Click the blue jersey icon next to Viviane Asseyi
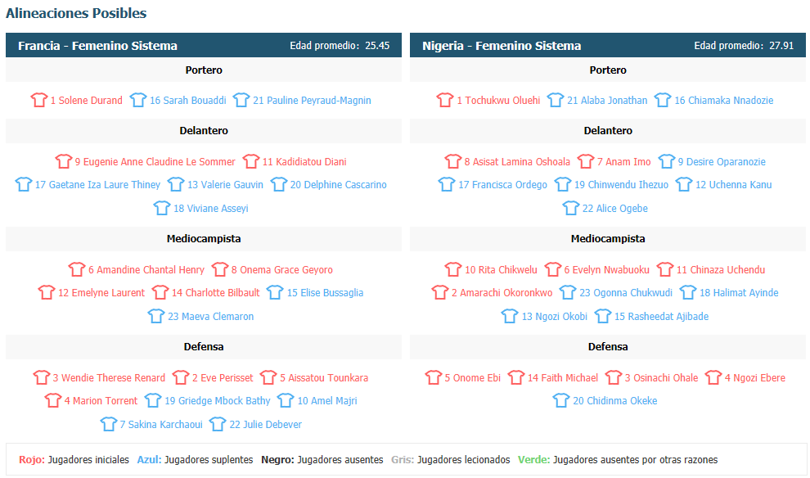The height and width of the screenshot is (478, 810). 162,208
